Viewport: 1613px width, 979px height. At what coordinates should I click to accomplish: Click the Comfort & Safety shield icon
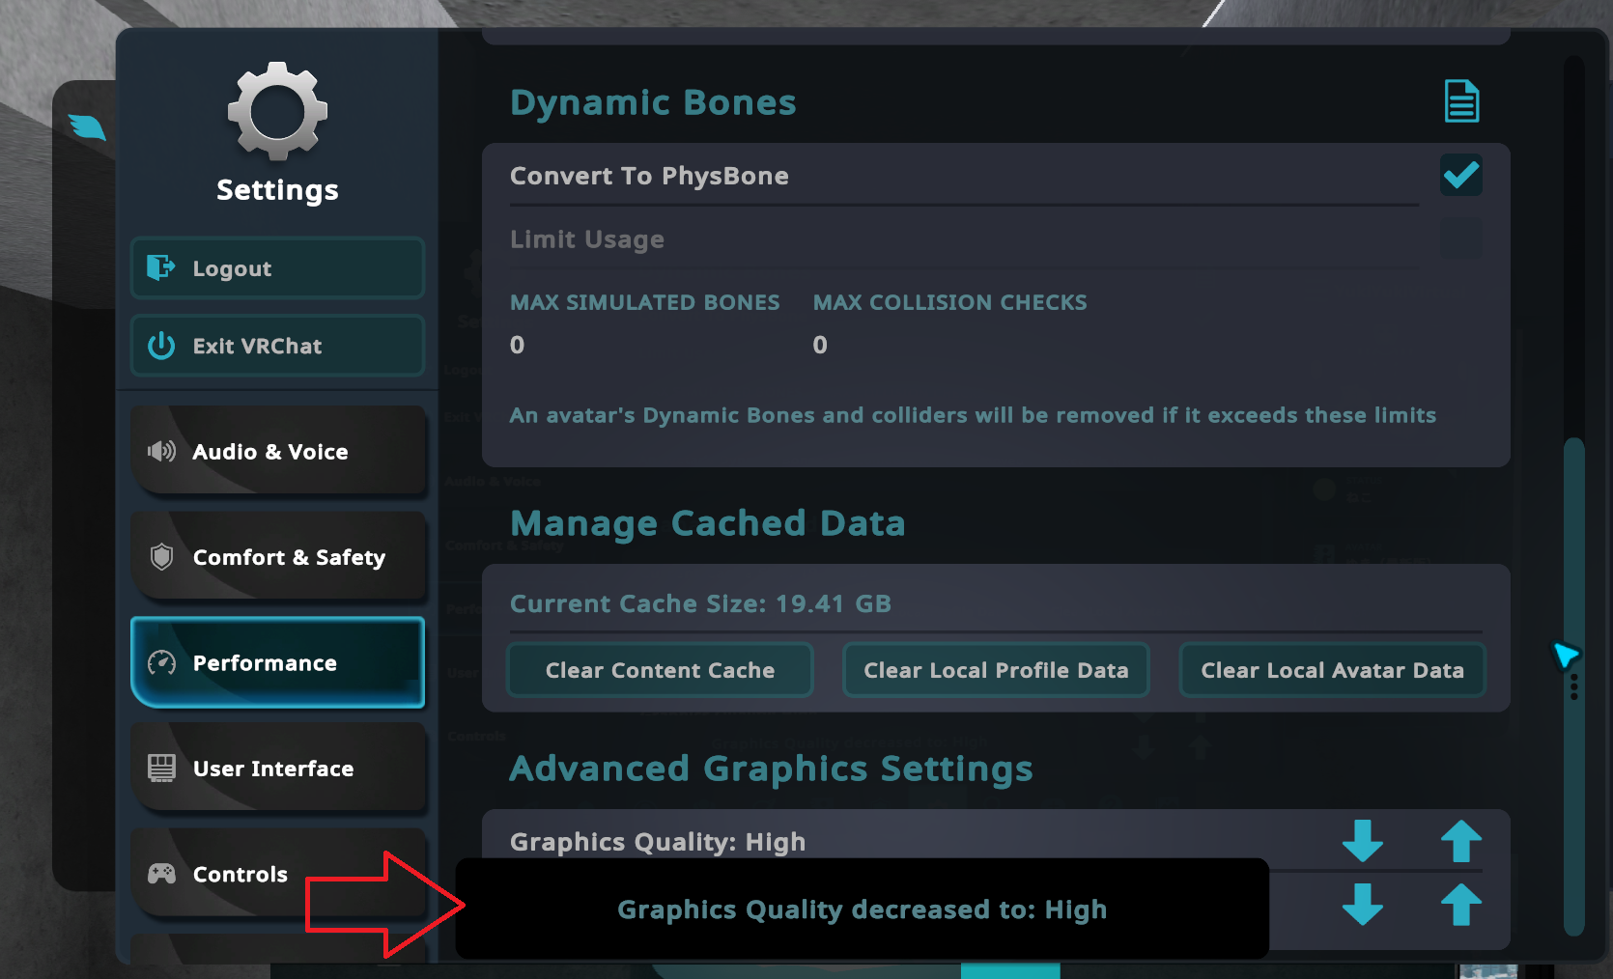pyautogui.click(x=161, y=557)
